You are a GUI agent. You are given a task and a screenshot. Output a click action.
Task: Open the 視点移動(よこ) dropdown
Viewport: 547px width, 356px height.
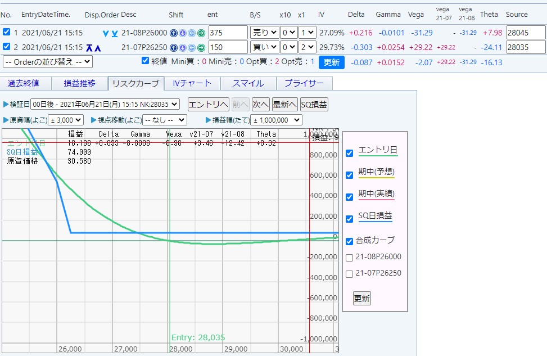pos(165,120)
